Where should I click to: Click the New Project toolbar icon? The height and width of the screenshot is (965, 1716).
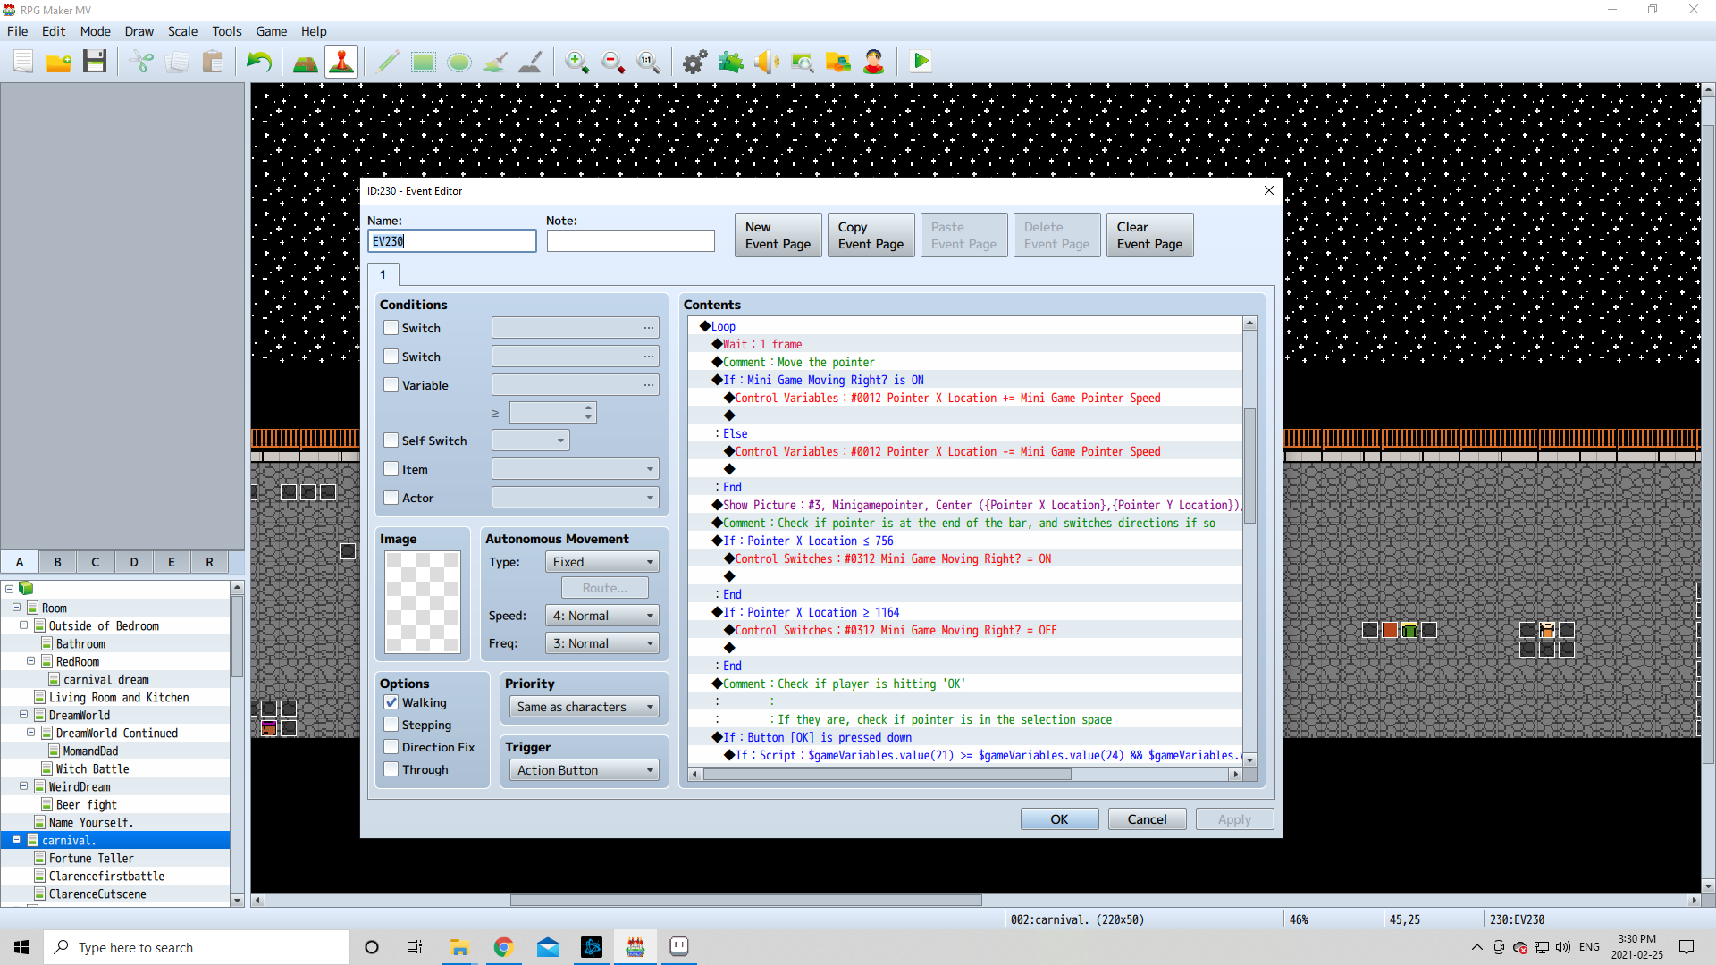(23, 62)
